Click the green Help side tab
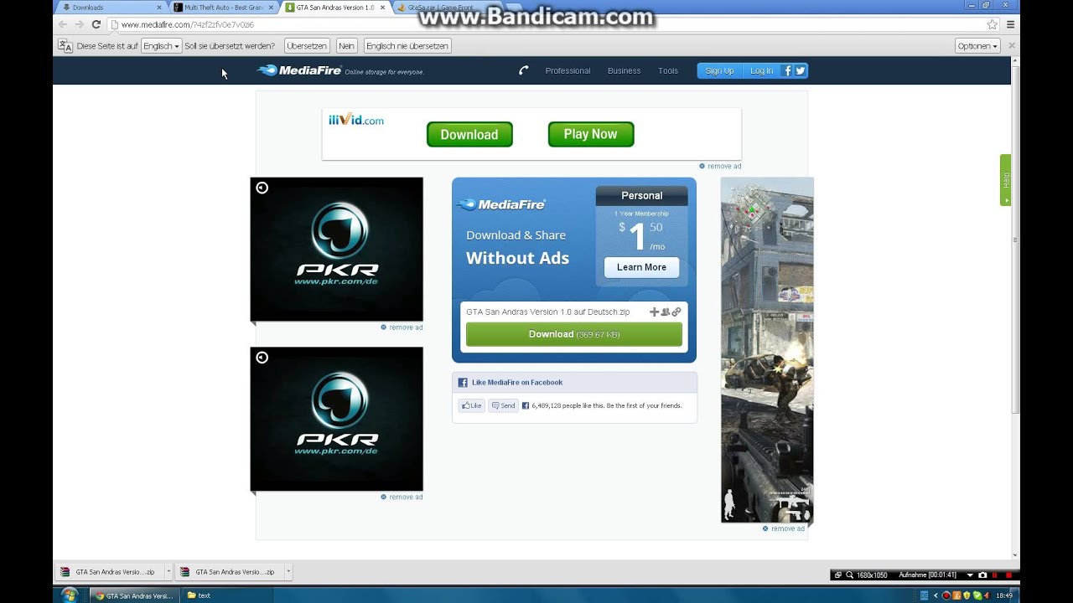 [x=1005, y=180]
